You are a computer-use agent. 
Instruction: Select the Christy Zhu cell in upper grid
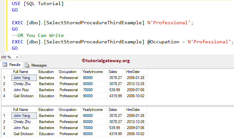[x=24, y=84]
